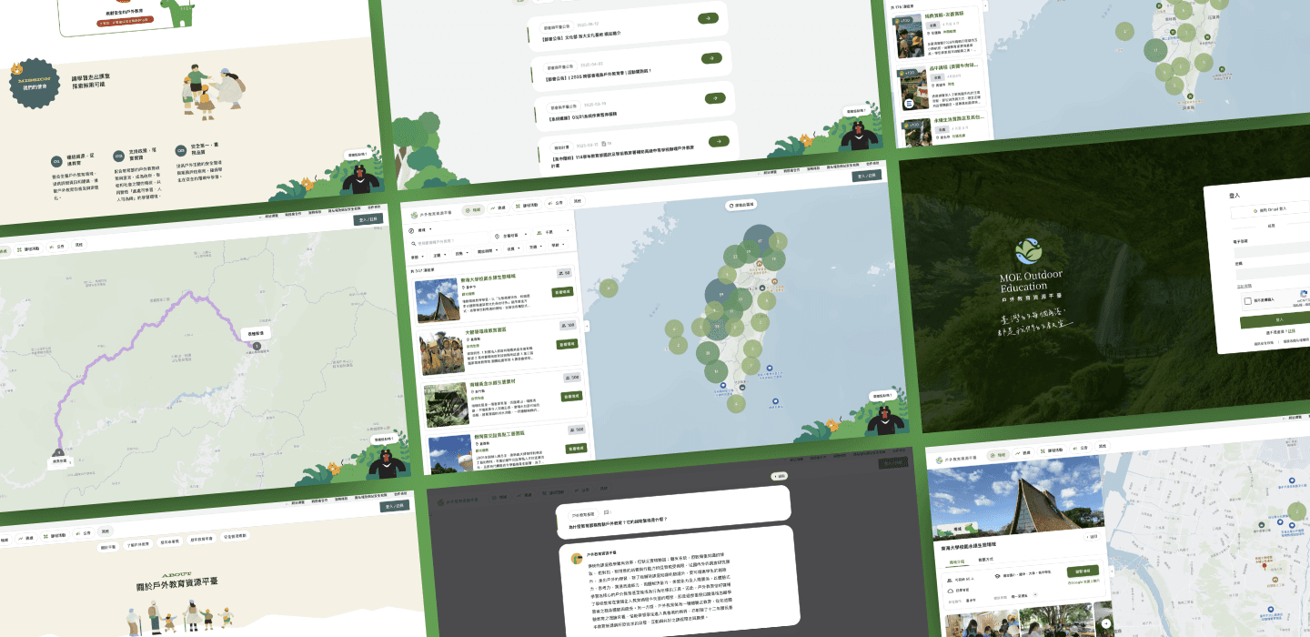Viewport: 1310px width, 637px height.
Task: Open children photo thumbnail of 大智慧 card
Action: [440, 352]
